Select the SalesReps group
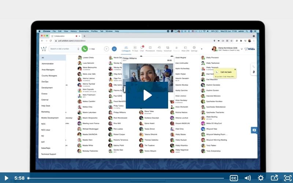Screen dimensions: 293x183 tap(46, 148)
